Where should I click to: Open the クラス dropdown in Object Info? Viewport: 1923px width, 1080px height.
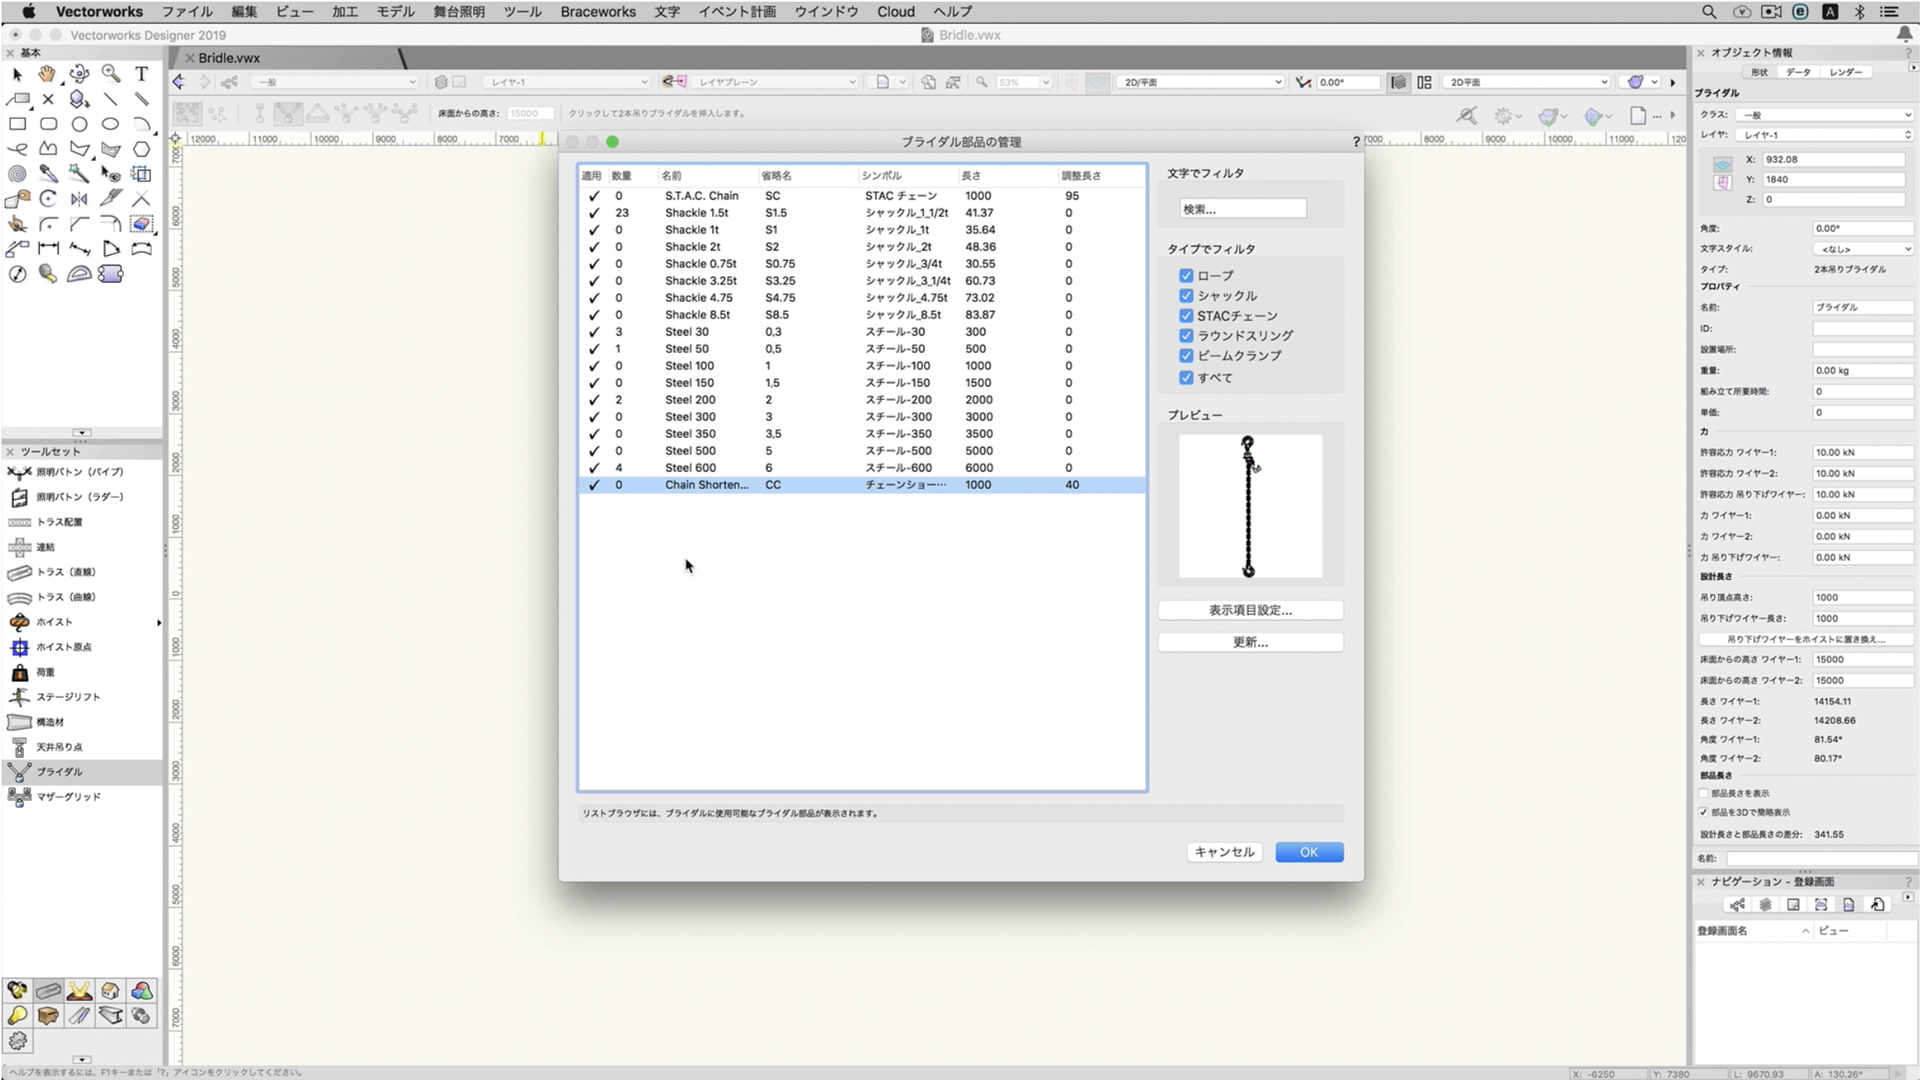click(1823, 115)
